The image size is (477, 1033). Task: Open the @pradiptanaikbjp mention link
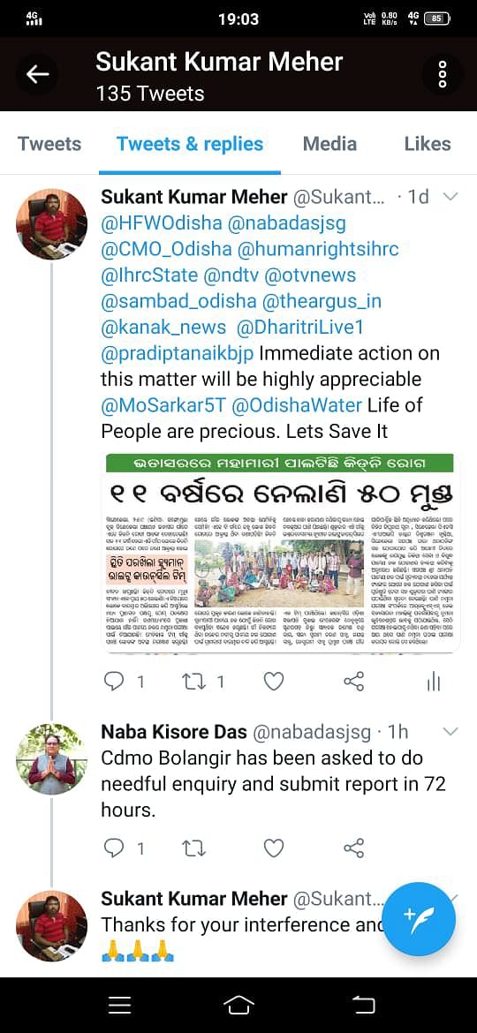click(x=178, y=354)
